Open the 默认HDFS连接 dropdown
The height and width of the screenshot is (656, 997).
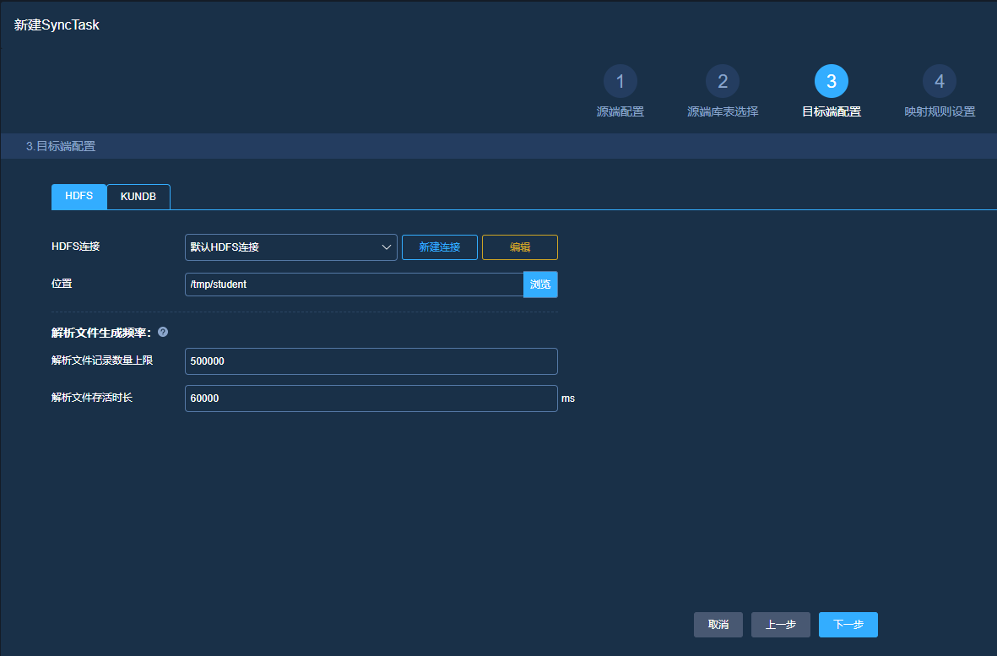(x=290, y=247)
